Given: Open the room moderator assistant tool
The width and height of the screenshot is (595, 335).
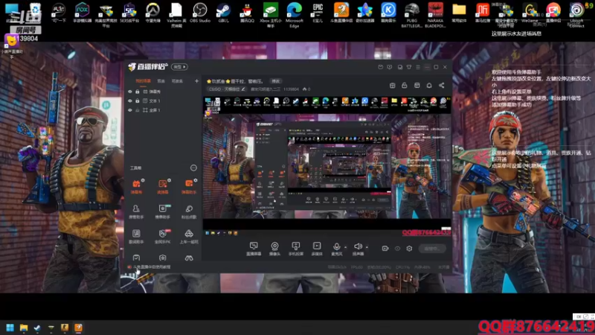Looking at the screenshot, I should pyautogui.click(x=136, y=211).
